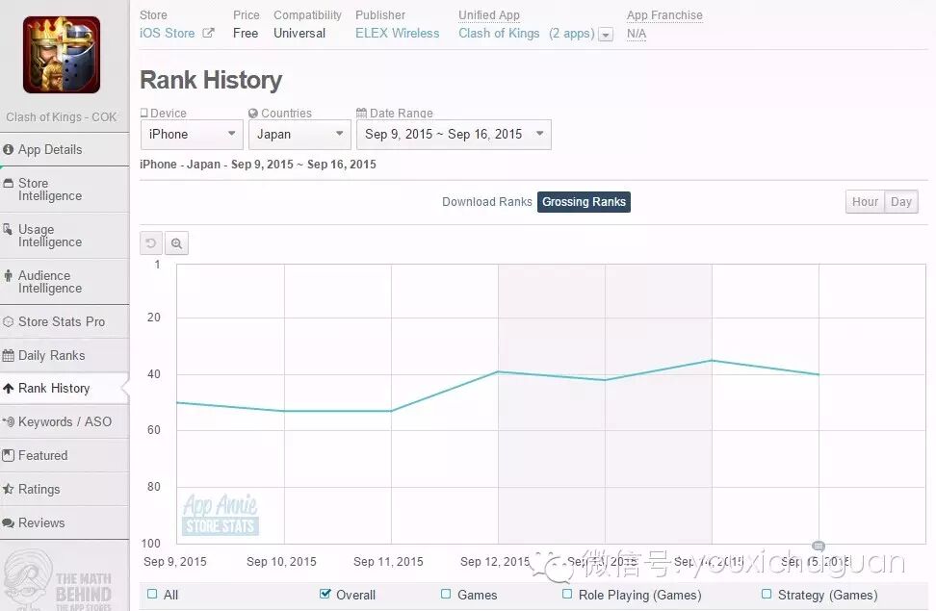Uncheck the Overall rank checkbox
936x611 pixels.
pyautogui.click(x=325, y=595)
